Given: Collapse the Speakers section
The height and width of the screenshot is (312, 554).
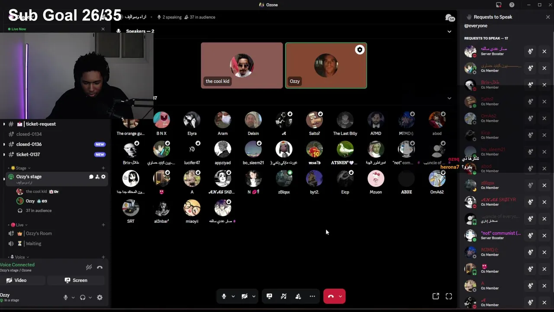Looking at the screenshot, I should (449, 31).
